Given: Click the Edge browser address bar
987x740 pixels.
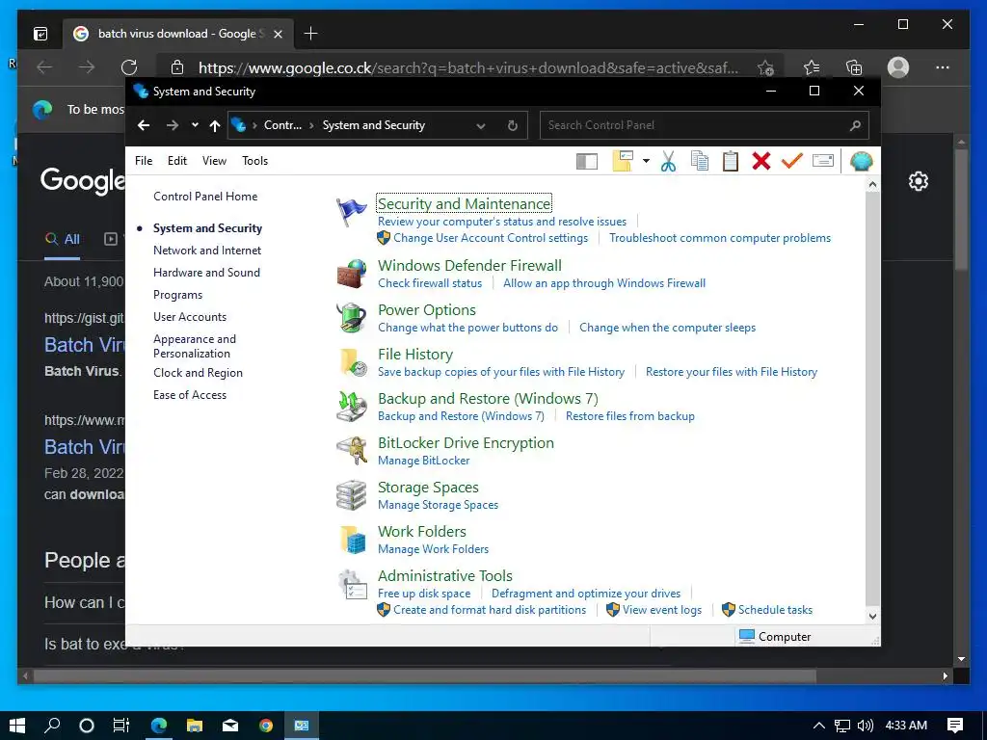Looking at the screenshot, I should pyautogui.click(x=469, y=67).
